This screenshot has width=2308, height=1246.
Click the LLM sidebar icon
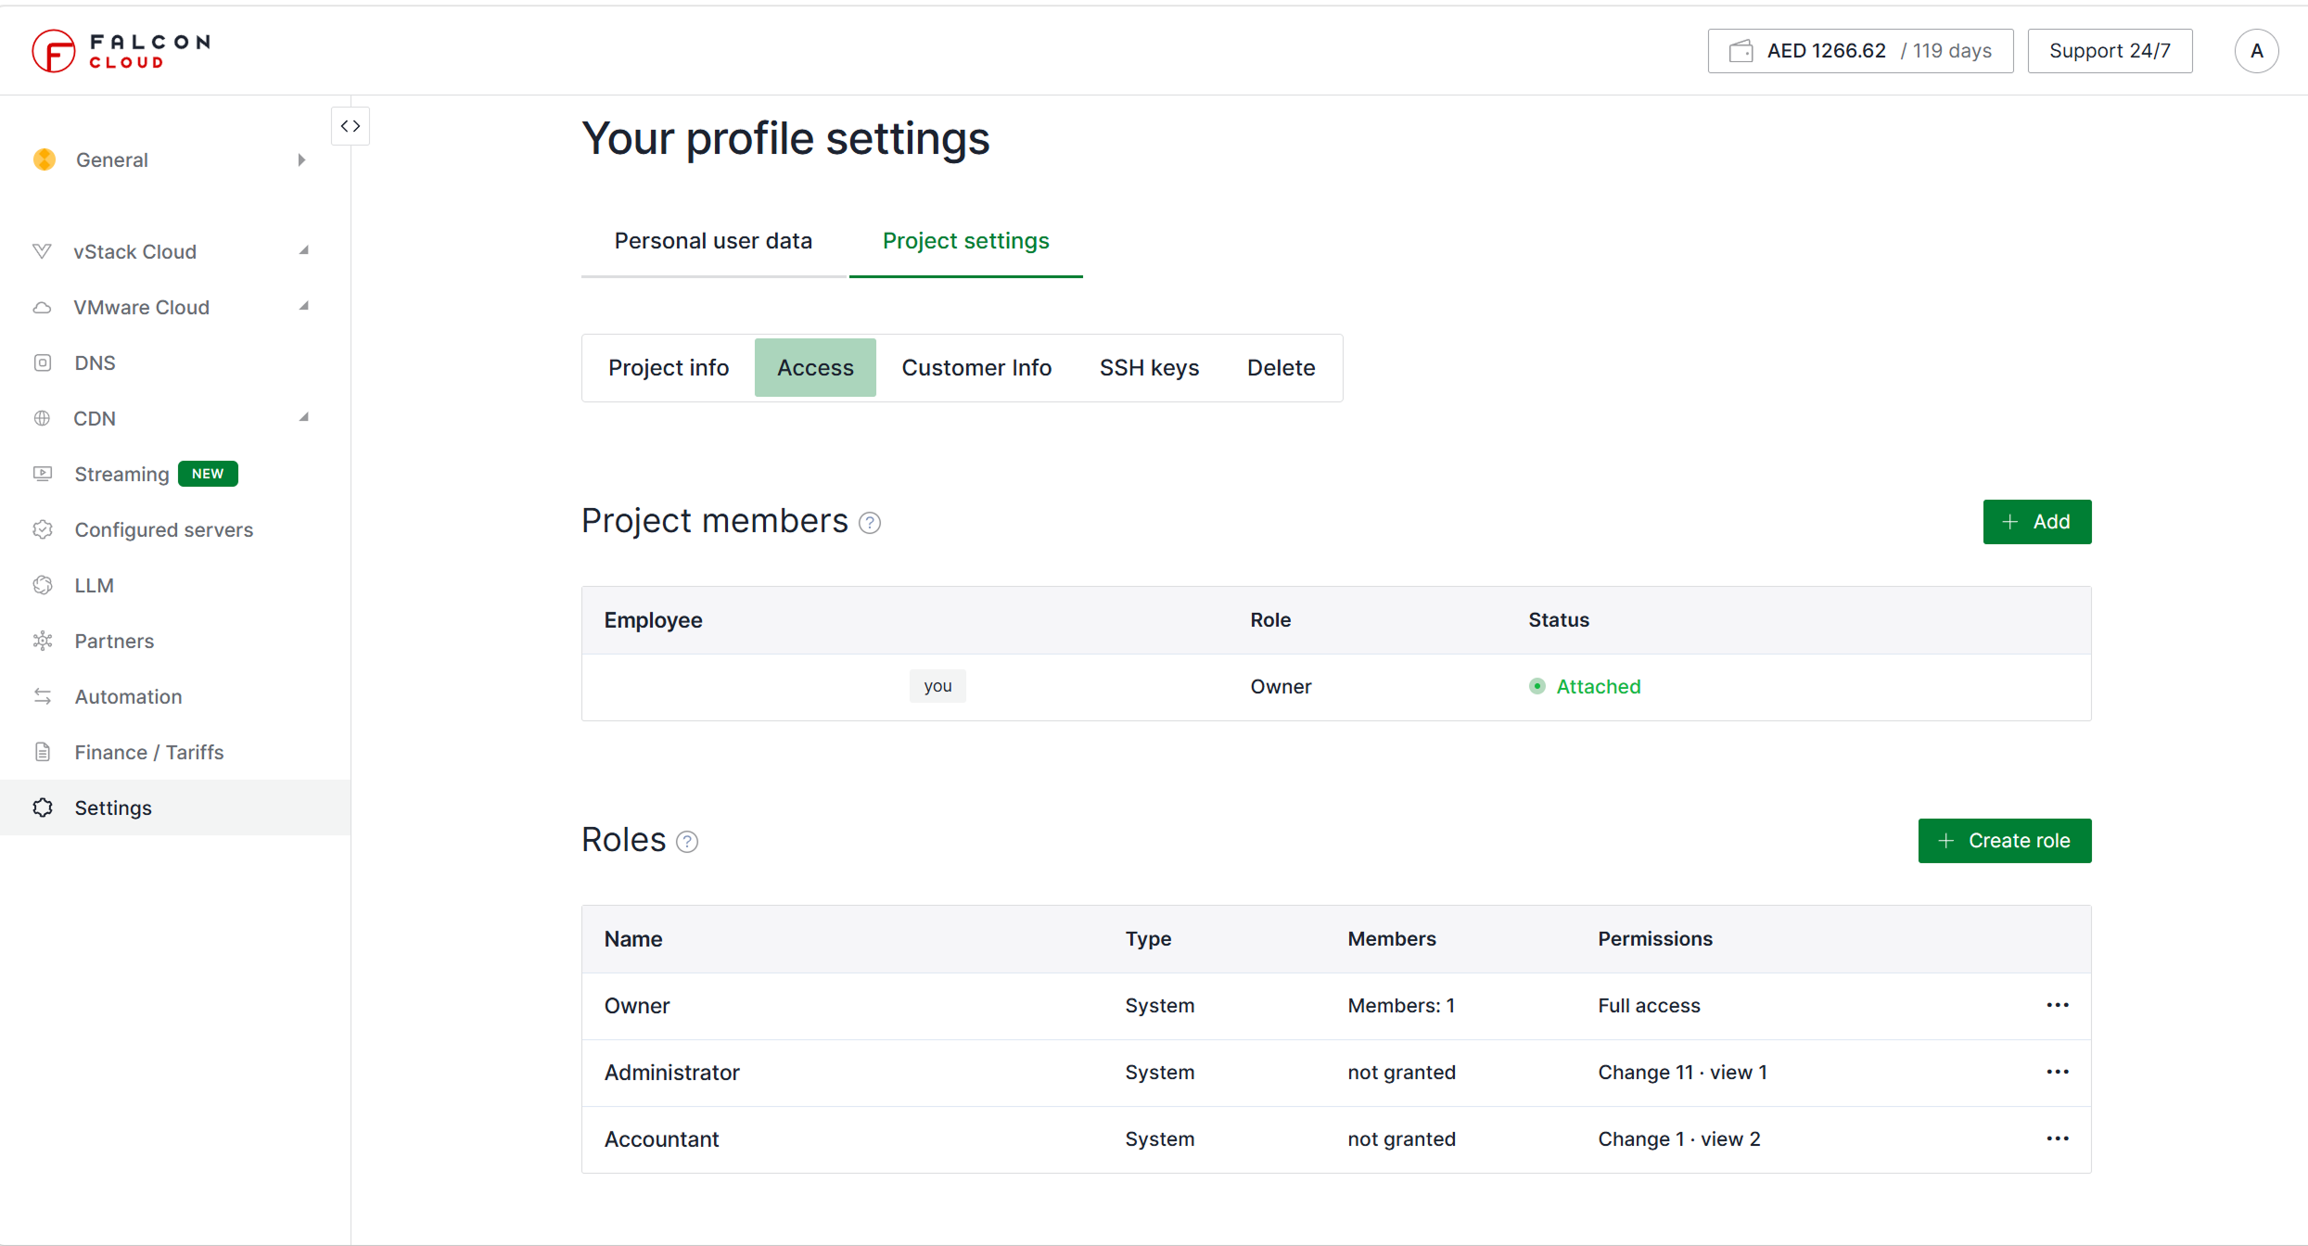click(43, 585)
